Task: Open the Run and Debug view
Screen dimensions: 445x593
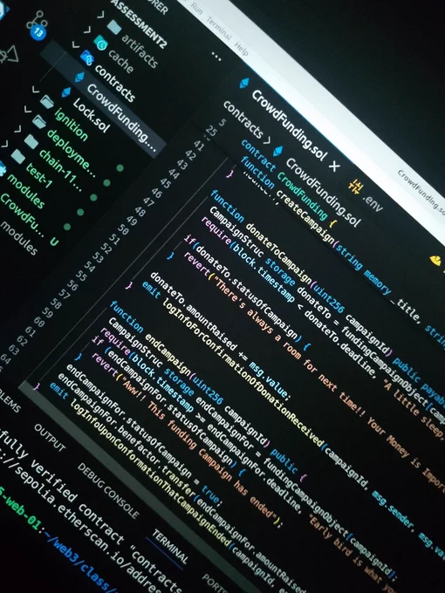Action: 9,55
